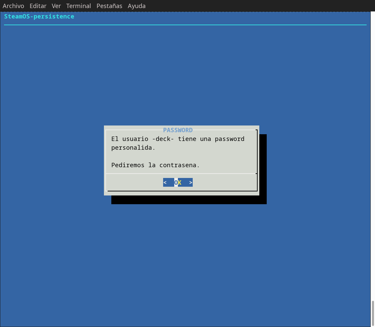The image size is (375, 327).
Task: Confirm the PASSWORD dialog with OK
Action: coord(178,183)
